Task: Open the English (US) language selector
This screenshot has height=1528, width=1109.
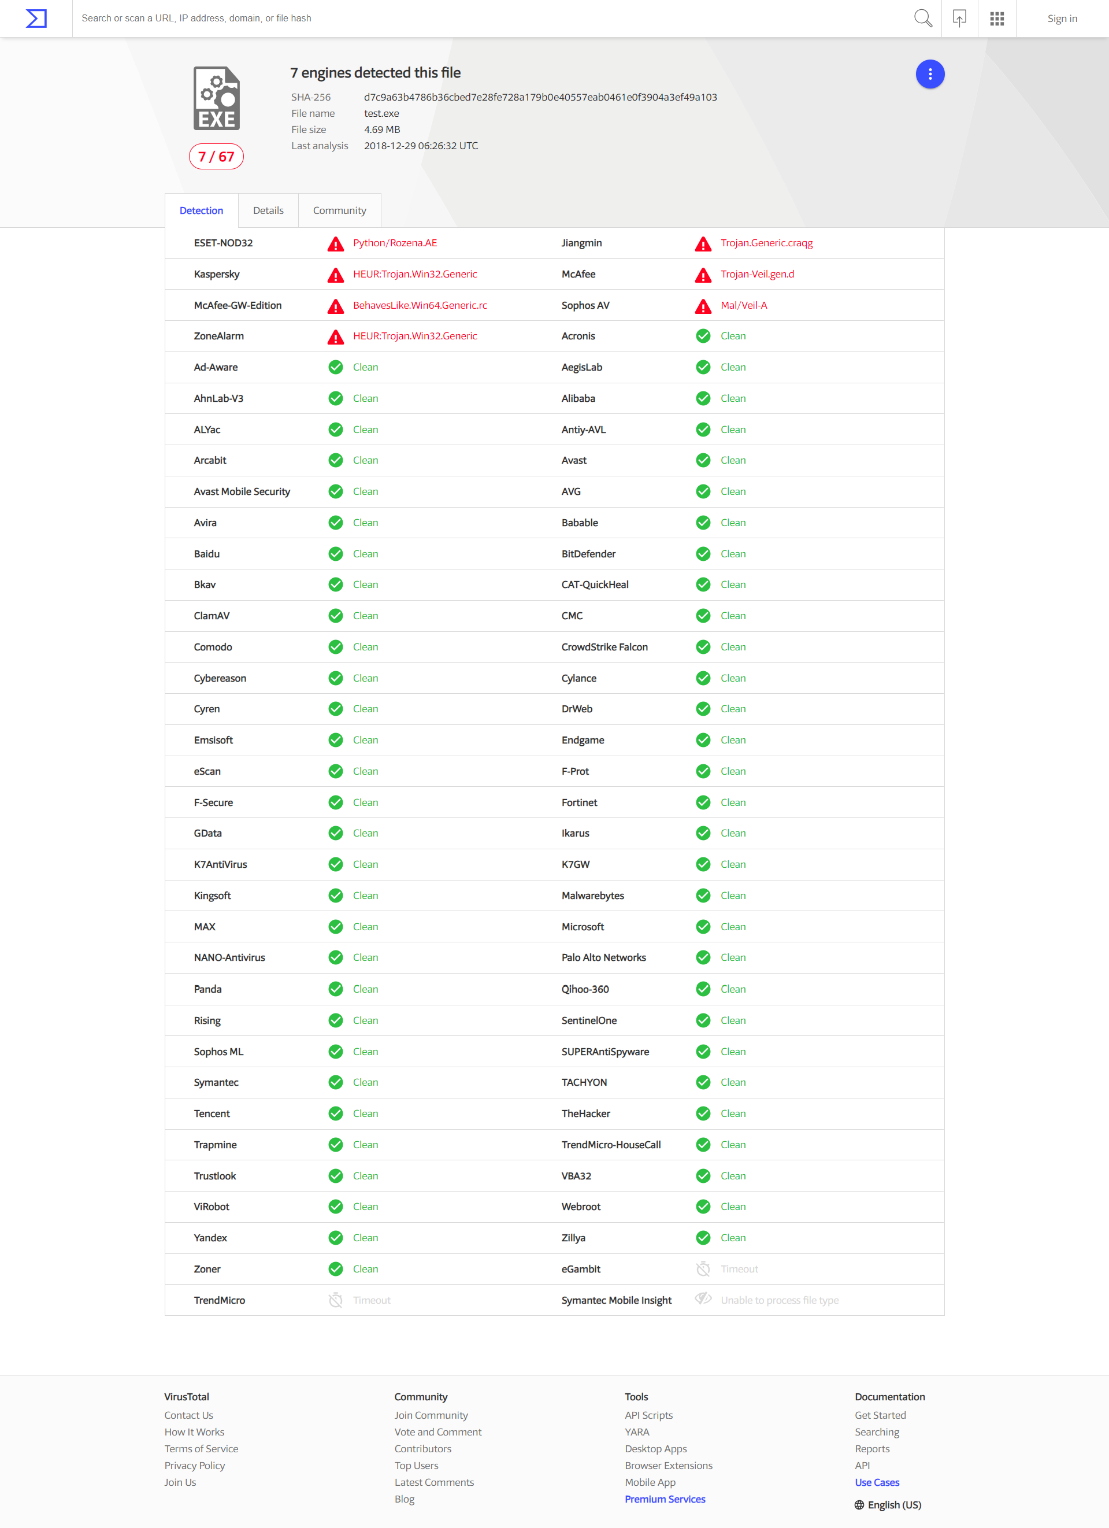Action: click(888, 1504)
